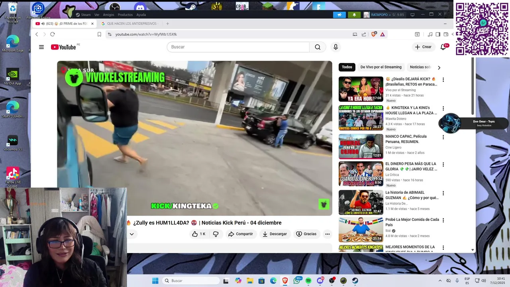Click the YouTube search magnifier button
Screen dimensions: 510x287
point(318,47)
